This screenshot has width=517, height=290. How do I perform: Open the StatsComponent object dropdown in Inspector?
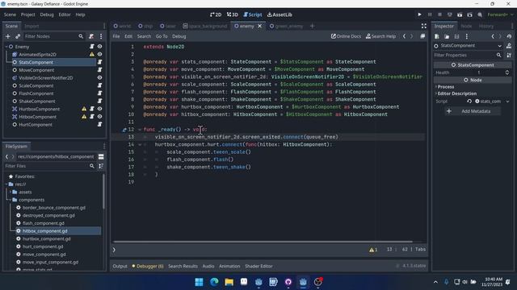pos(499,46)
